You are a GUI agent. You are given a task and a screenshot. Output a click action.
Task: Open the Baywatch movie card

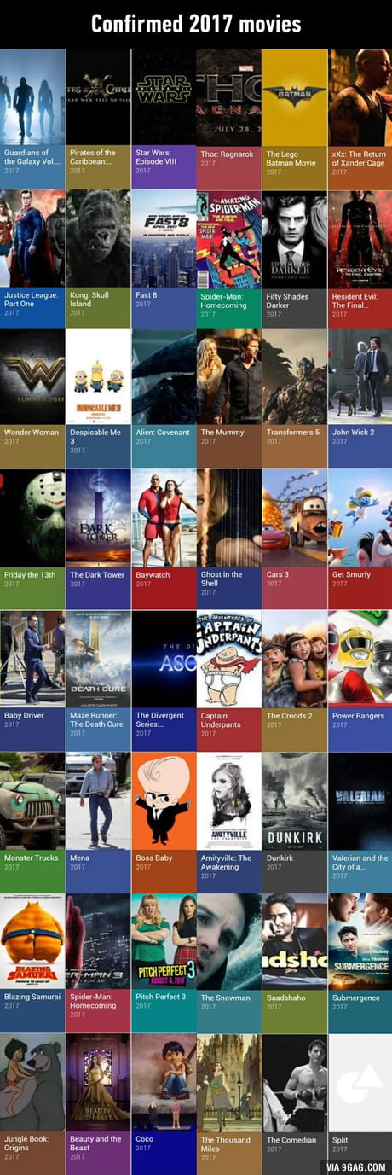click(163, 538)
